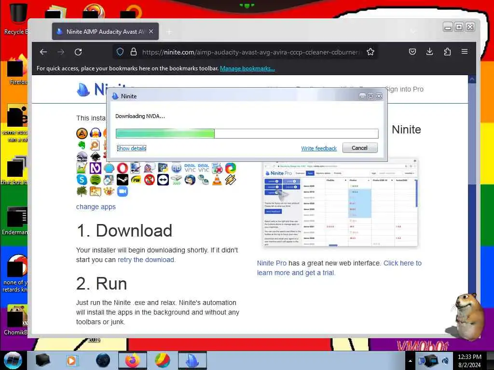Click the qBittorrent icon
The width and height of the screenshot is (494, 370).
pos(177,168)
